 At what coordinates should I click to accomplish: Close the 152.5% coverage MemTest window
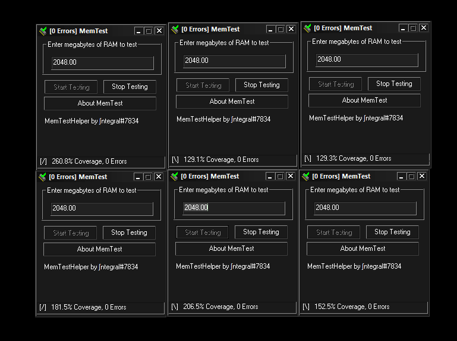[x=422, y=176]
